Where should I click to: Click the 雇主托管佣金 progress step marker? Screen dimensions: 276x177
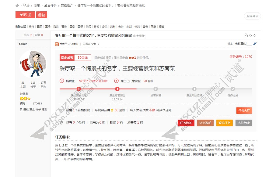pos(117,88)
